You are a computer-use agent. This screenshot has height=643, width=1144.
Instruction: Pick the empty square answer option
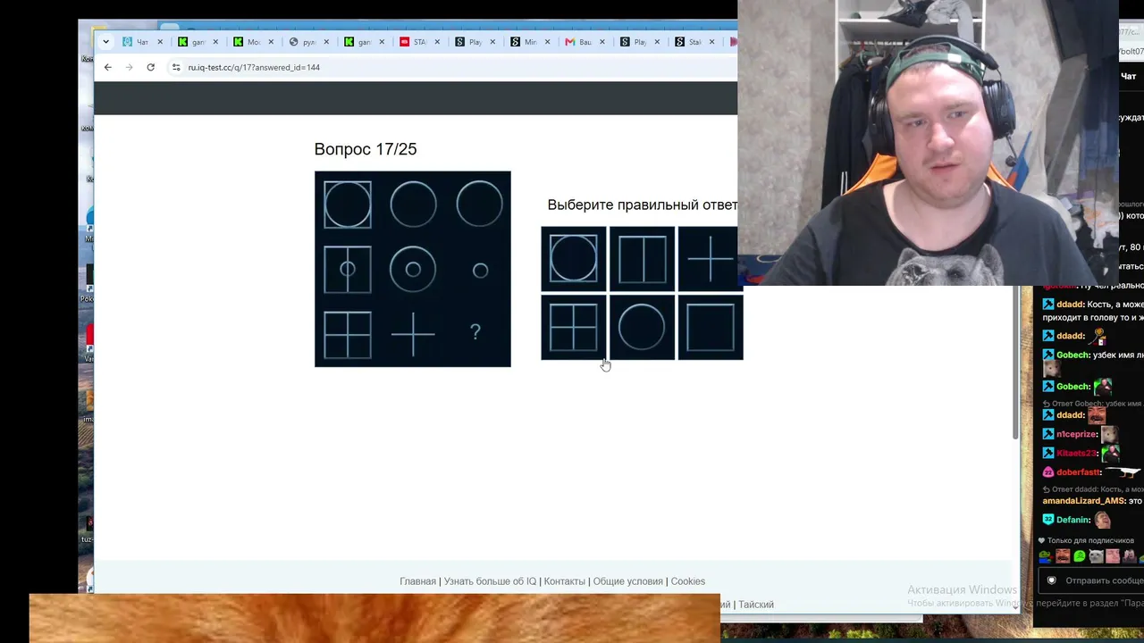710,327
